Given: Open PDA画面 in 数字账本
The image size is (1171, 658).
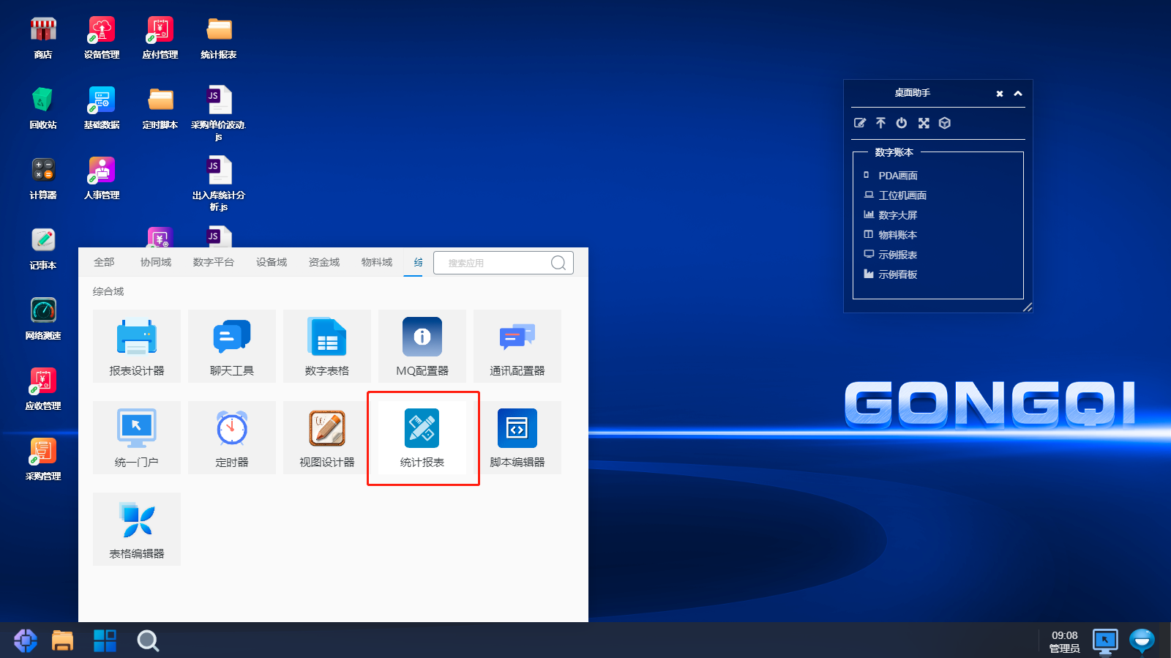Looking at the screenshot, I should pos(898,176).
